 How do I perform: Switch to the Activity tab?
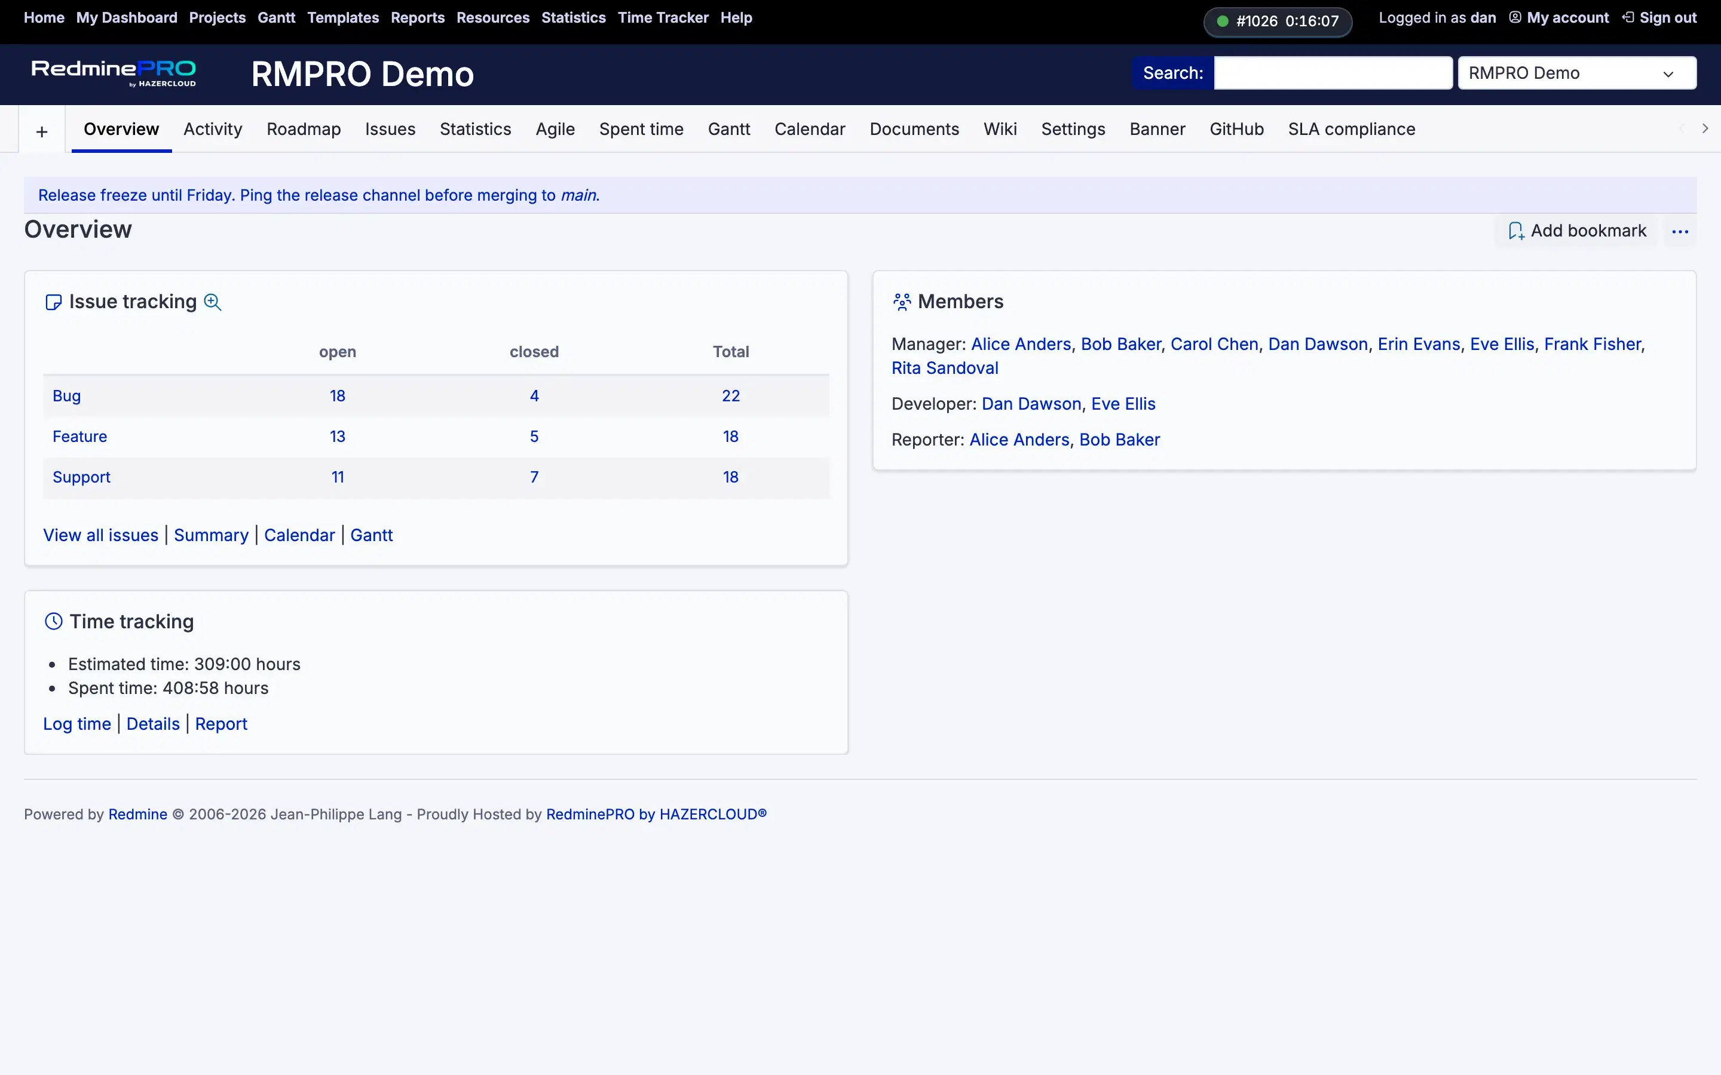tap(213, 130)
